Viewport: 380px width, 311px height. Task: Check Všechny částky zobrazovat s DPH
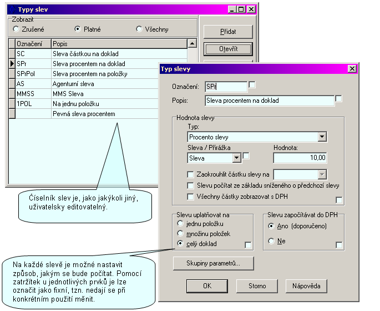click(x=191, y=197)
